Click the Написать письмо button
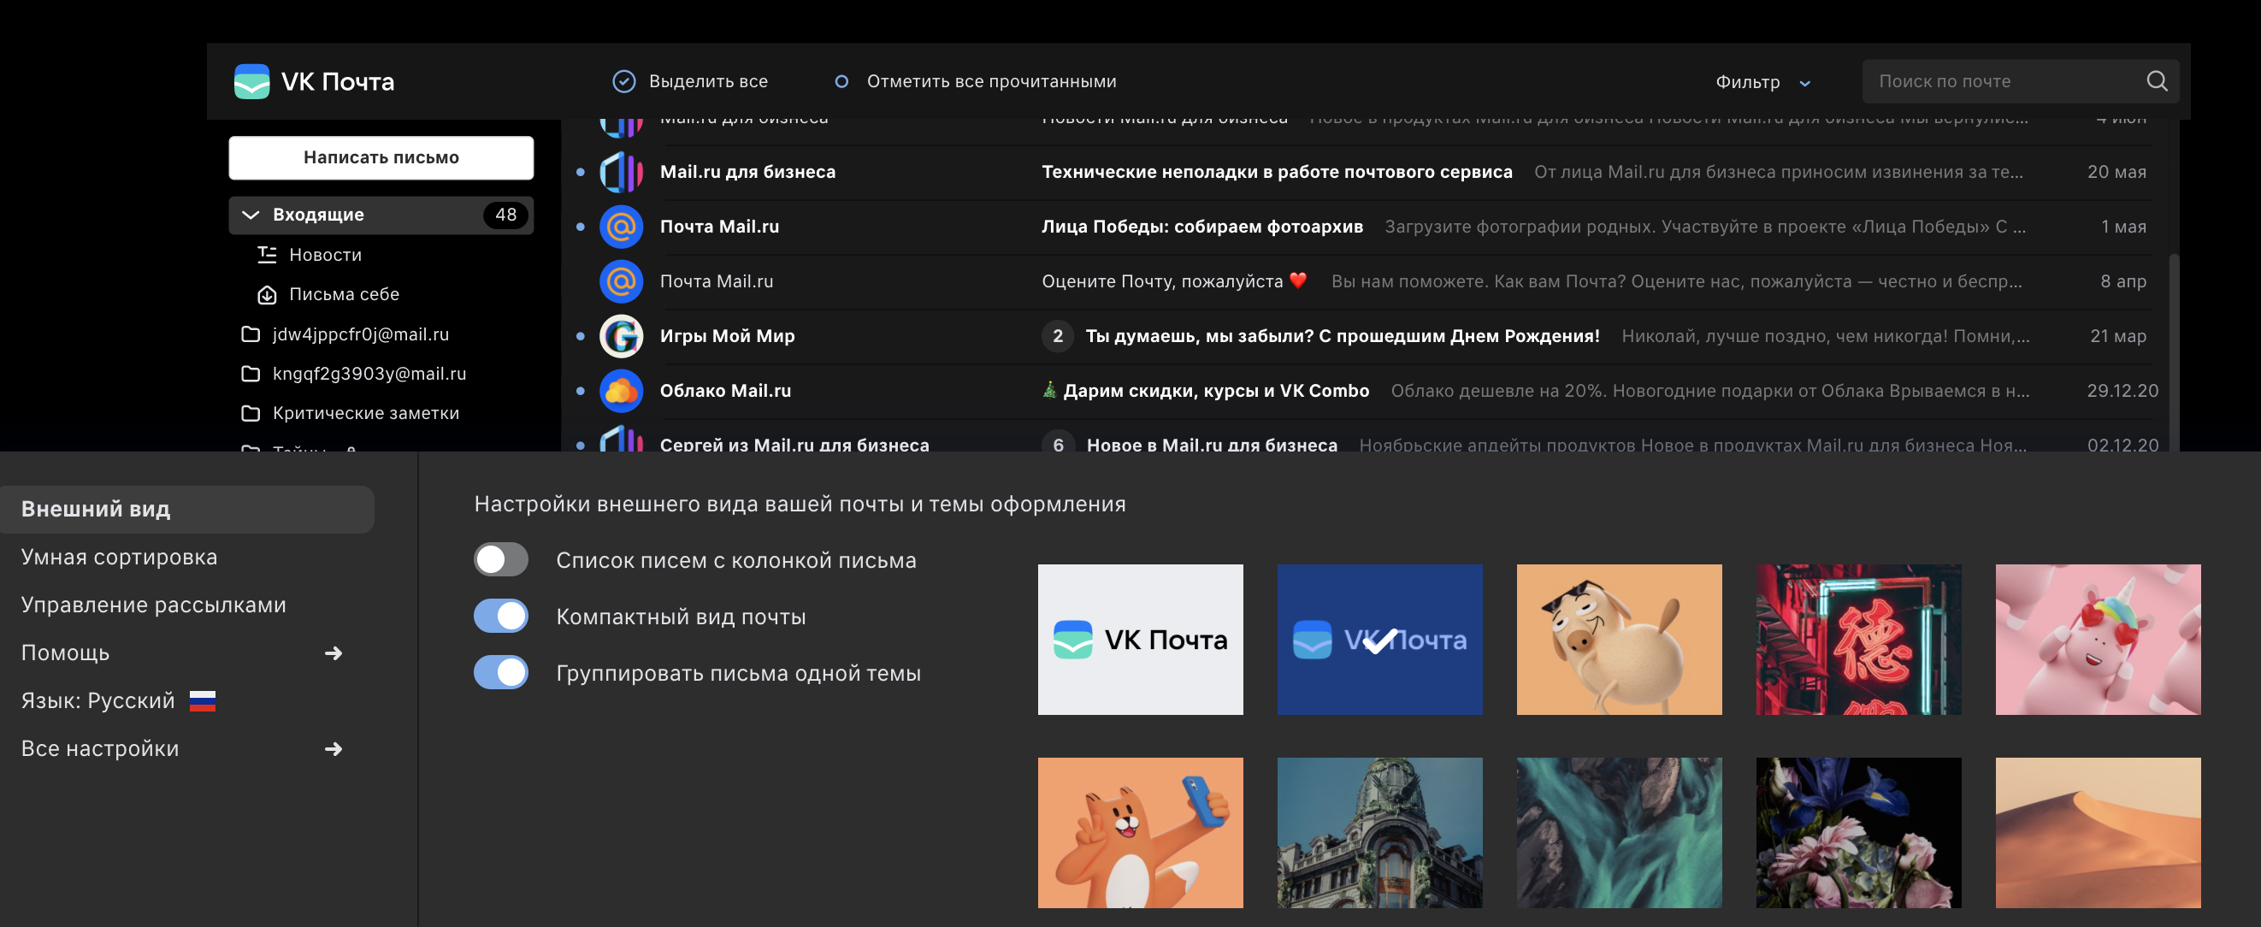 [381, 158]
